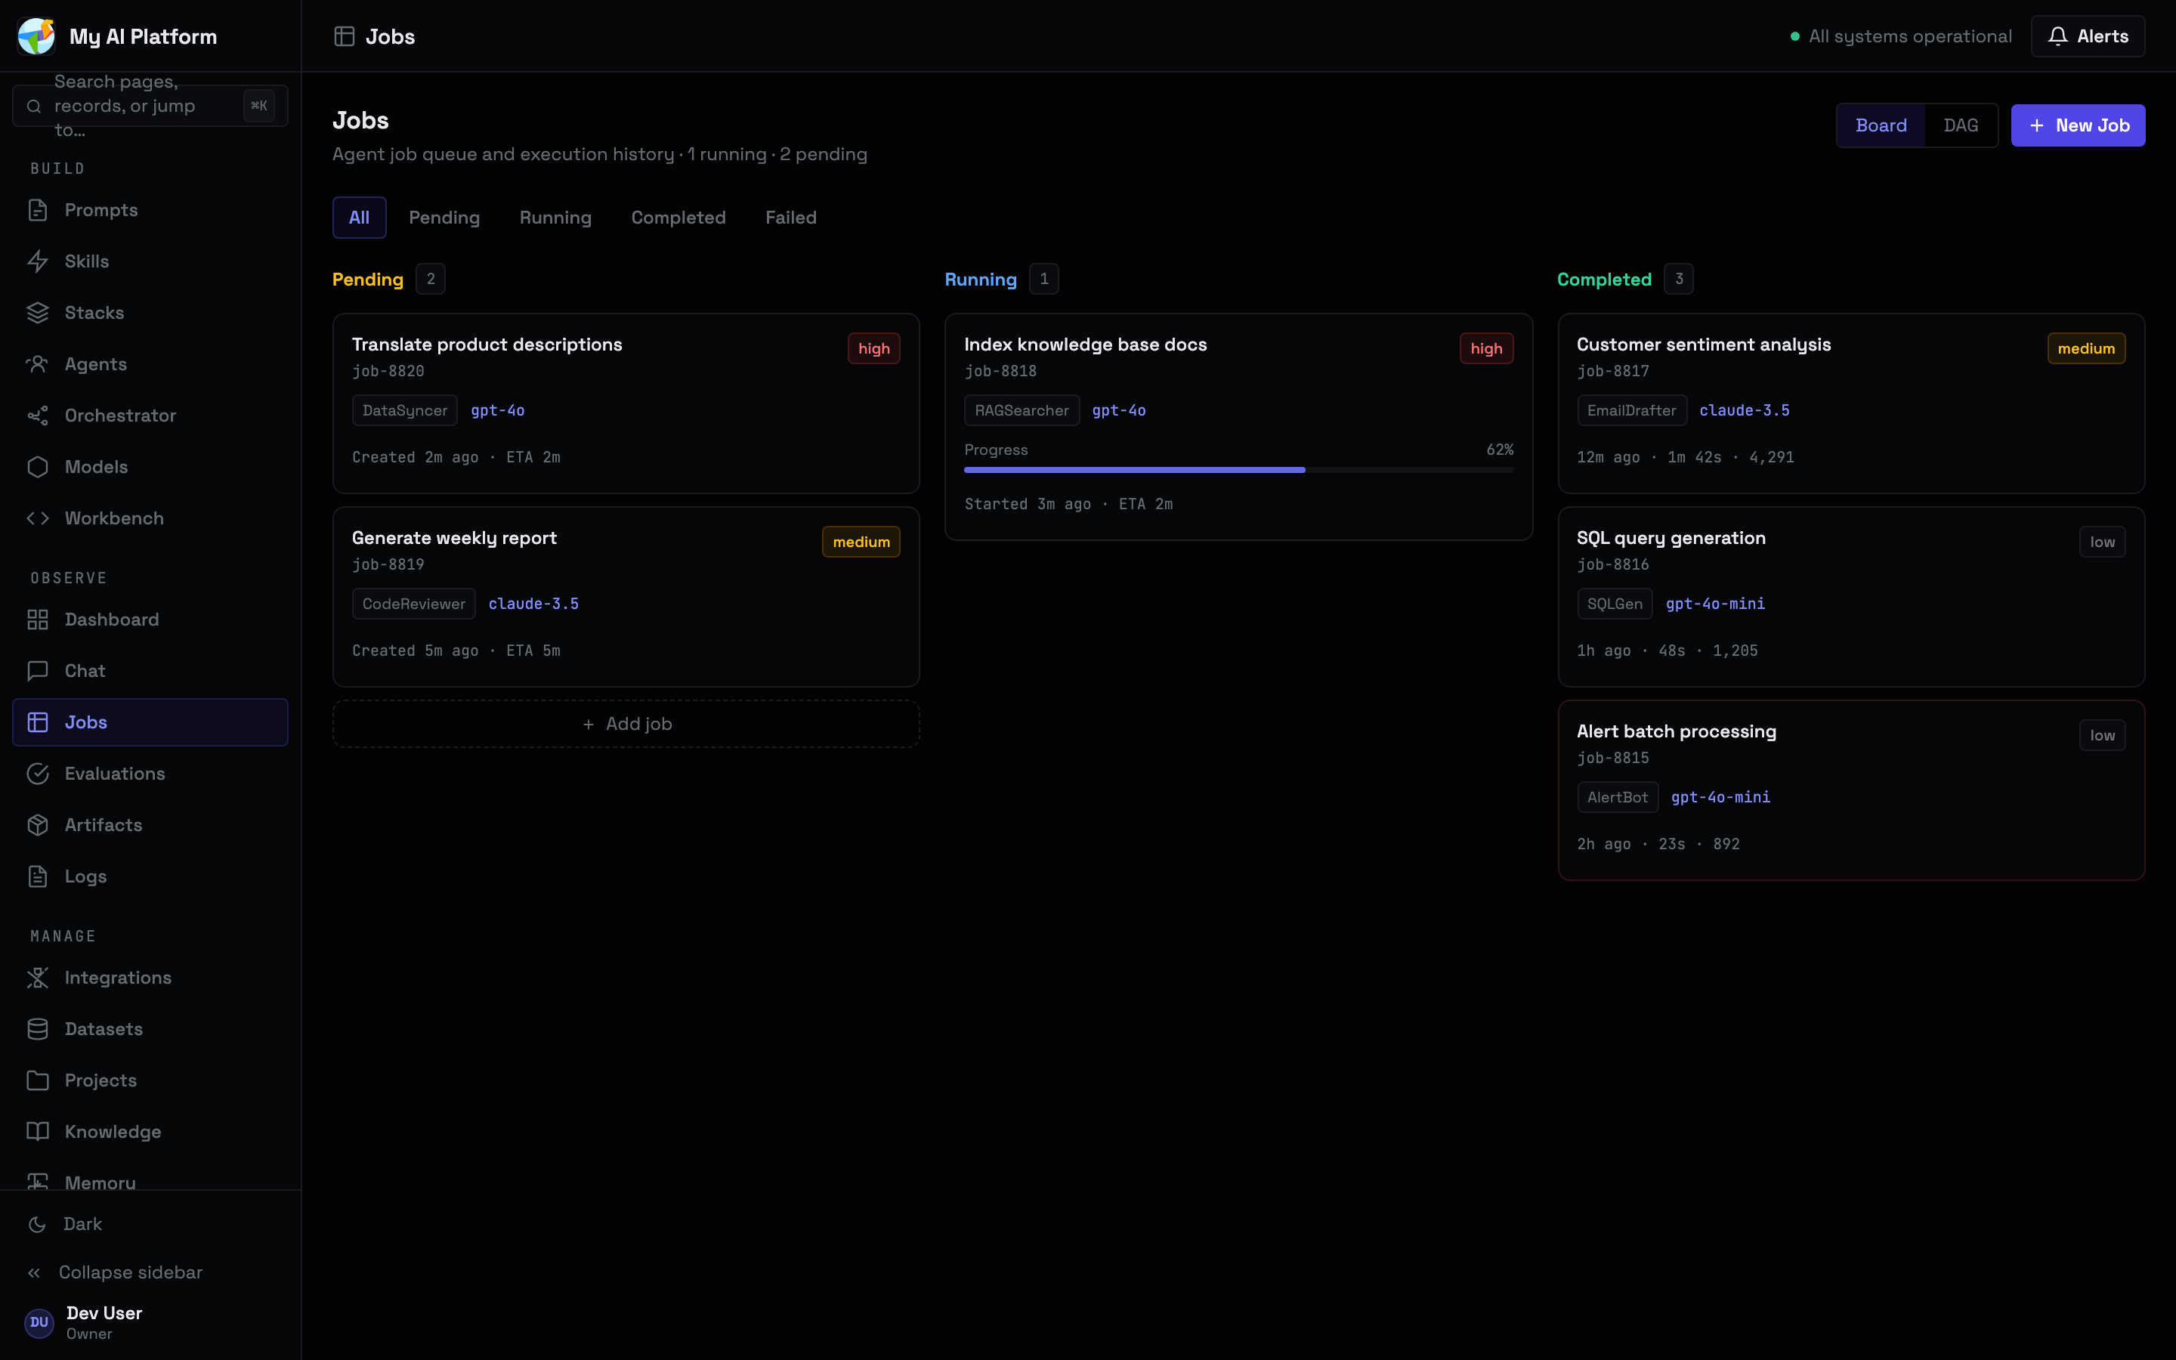
Task: Open the Memory sidebar item
Action: point(150,1180)
